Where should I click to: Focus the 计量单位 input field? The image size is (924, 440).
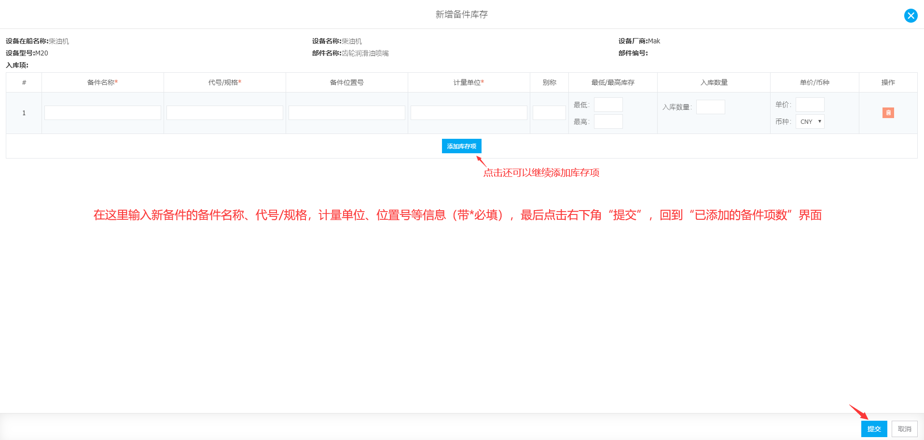[x=469, y=113]
